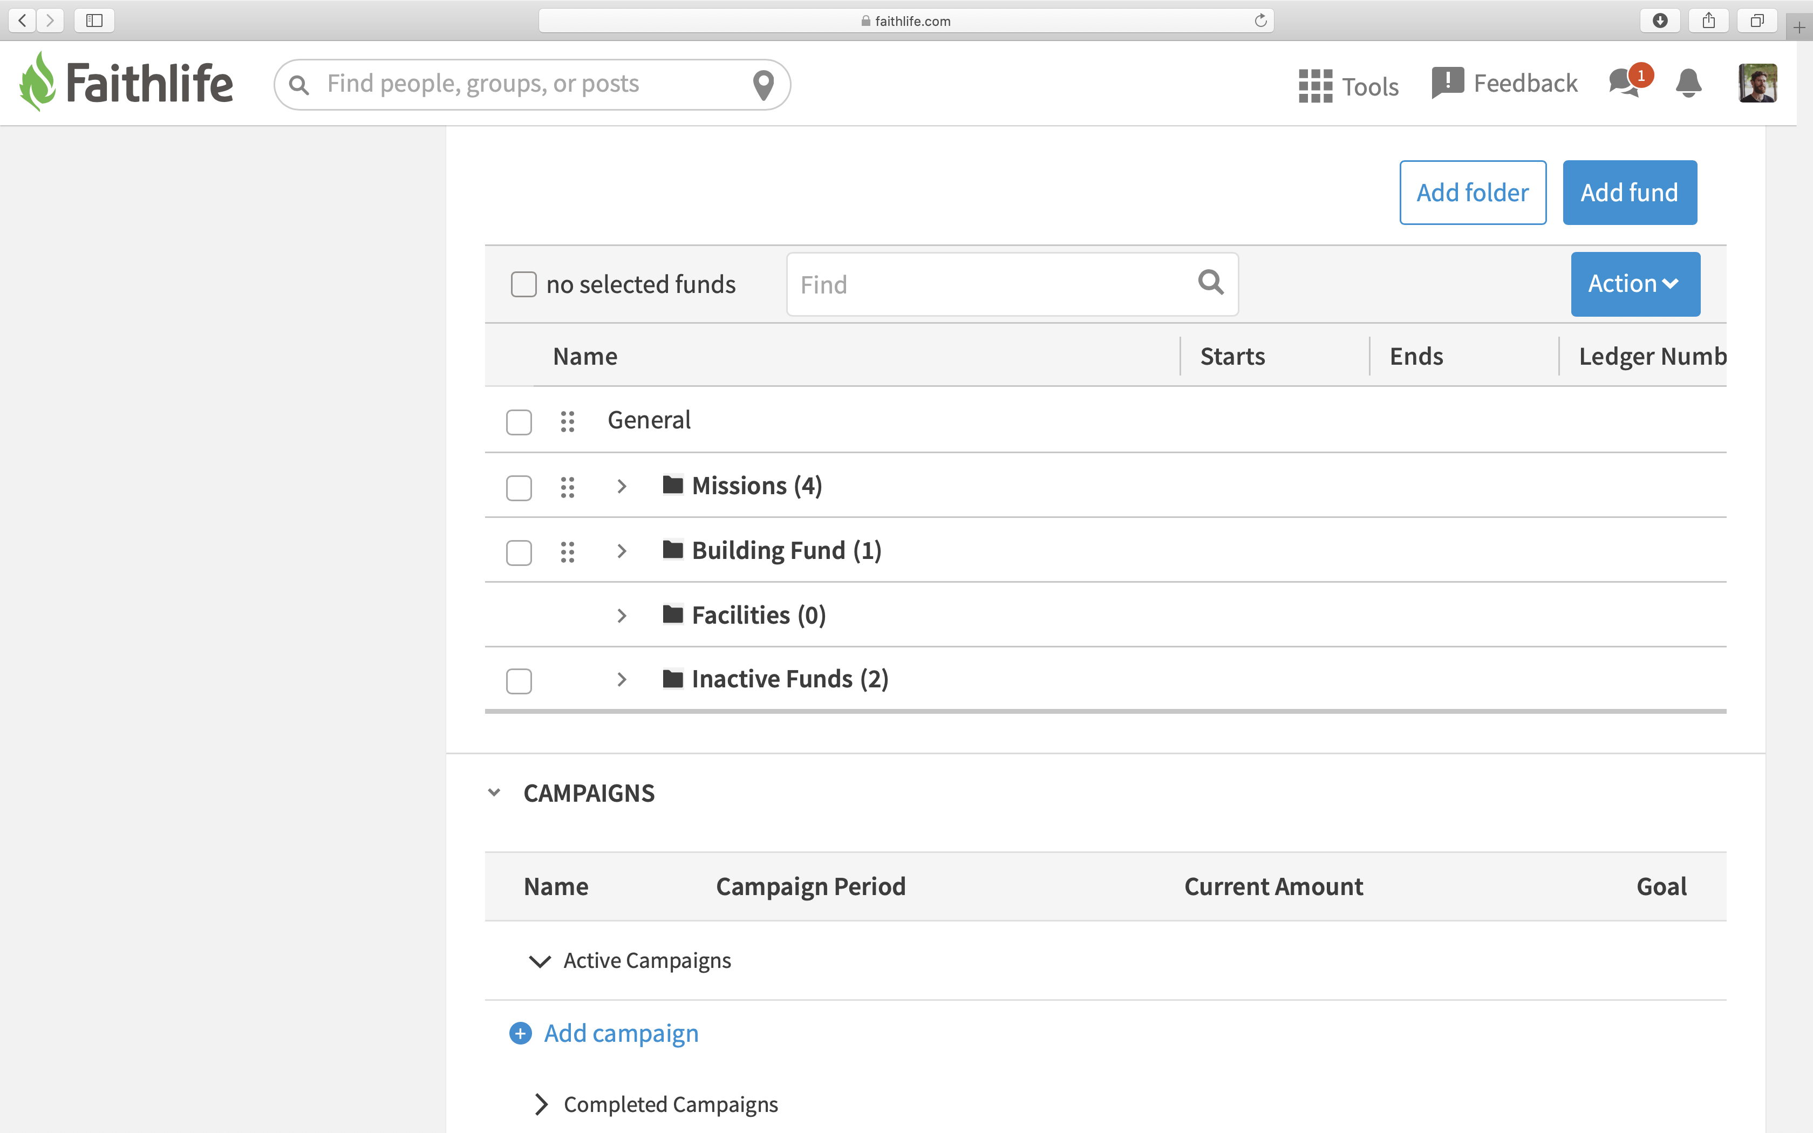Viewport: 1813px width, 1133px height.
Task: Click the Add campaign link
Action: (x=621, y=1033)
